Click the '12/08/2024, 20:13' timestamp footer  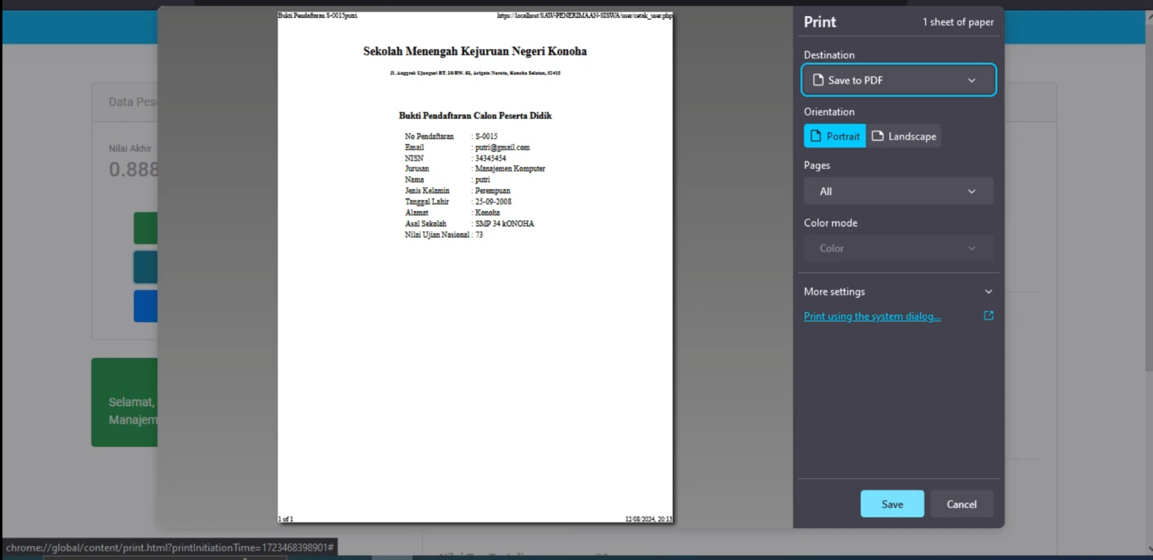(649, 519)
